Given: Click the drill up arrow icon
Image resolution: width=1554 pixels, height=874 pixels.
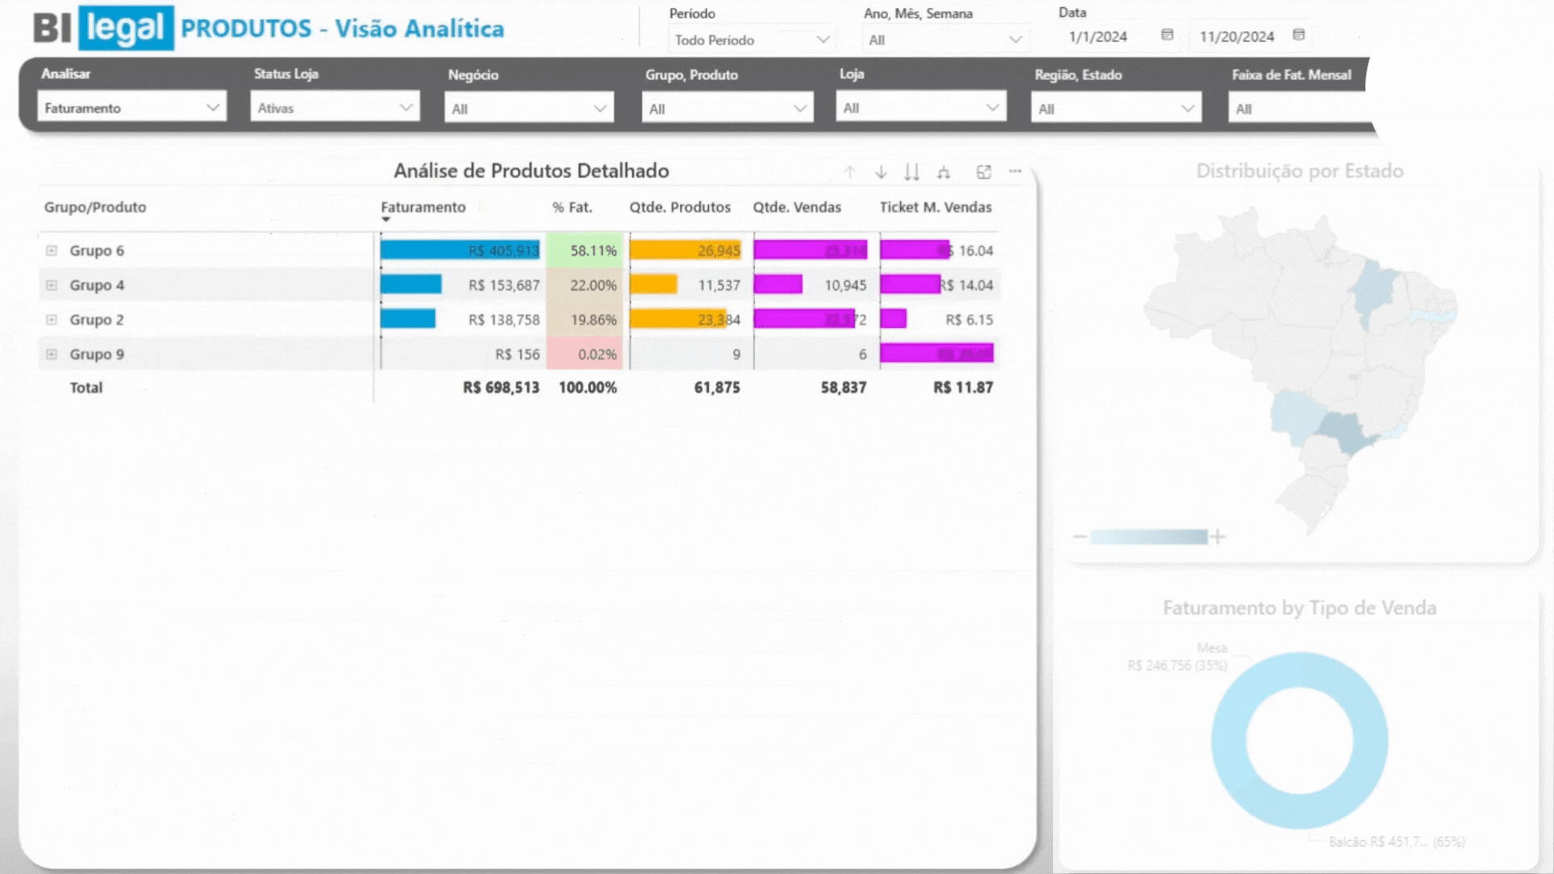Looking at the screenshot, I should pyautogui.click(x=849, y=172).
